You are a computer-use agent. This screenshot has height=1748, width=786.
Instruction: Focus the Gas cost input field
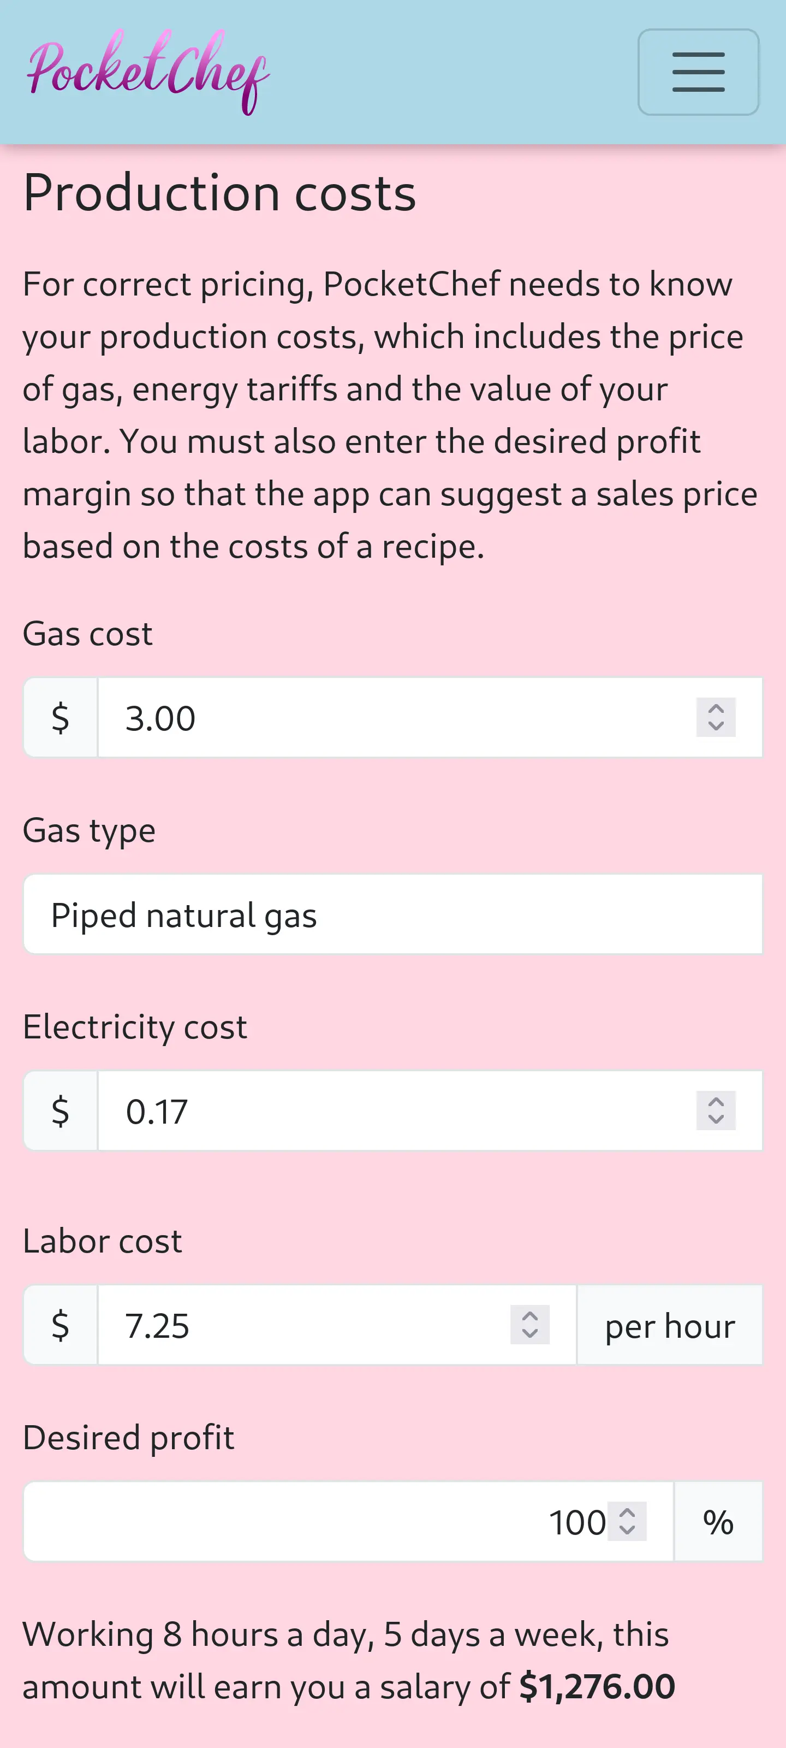[394, 718]
